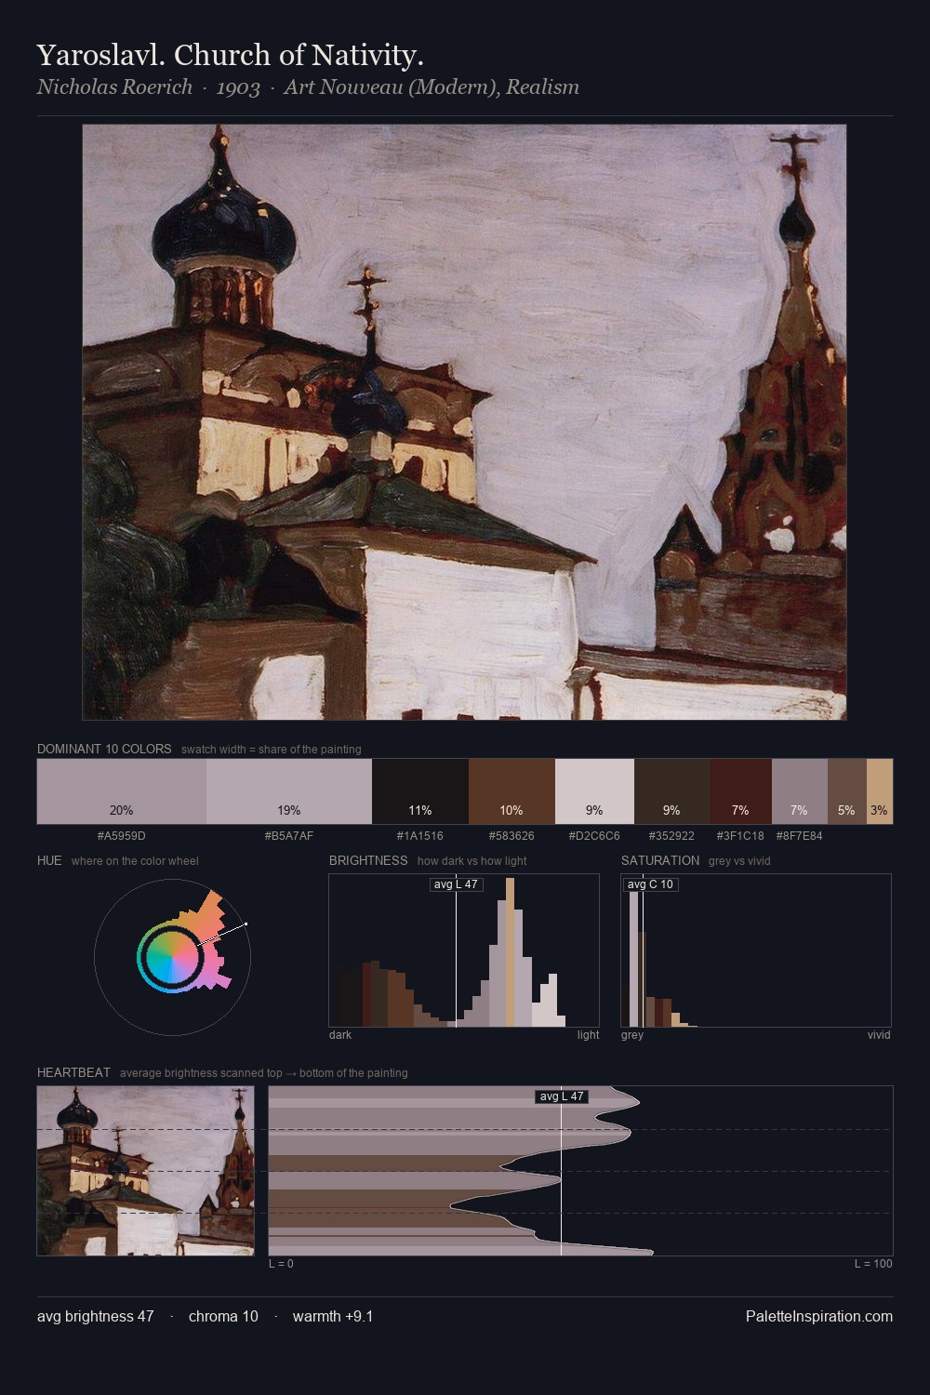Click the 'dark' brightness axis label
The image size is (930, 1395).
coord(340,1035)
